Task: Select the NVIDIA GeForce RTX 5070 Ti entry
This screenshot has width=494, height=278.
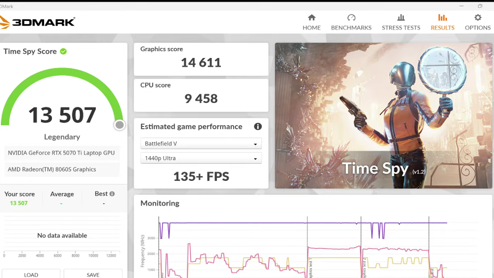Action: [61, 153]
